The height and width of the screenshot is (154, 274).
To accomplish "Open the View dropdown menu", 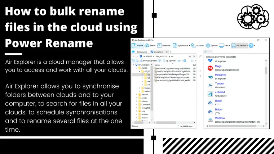I will point(224,46).
